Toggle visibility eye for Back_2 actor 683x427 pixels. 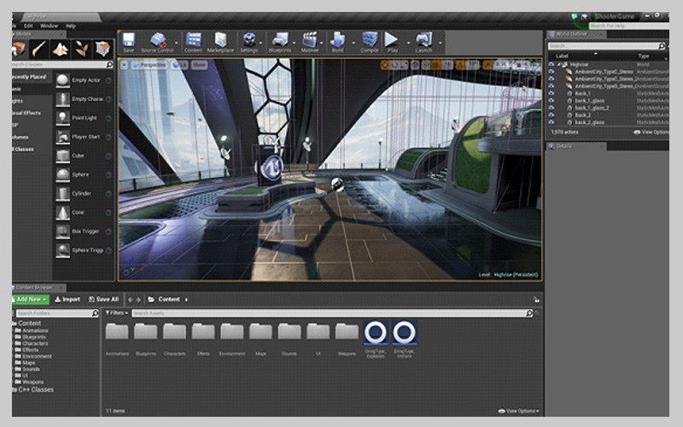551,115
